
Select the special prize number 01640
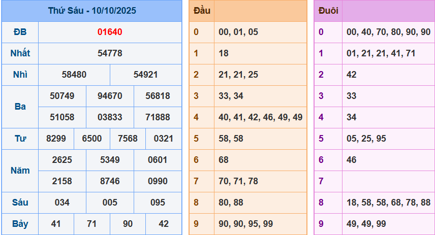pos(110,32)
